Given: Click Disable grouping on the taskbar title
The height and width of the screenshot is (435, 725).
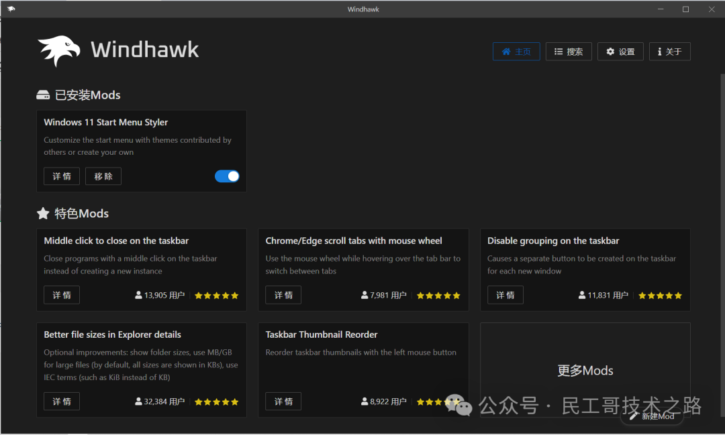Looking at the screenshot, I should [x=553, y=241].
